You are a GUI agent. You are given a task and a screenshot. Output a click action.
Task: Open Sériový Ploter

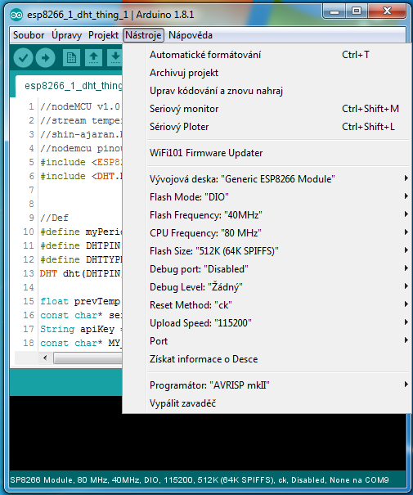[267, 127]
